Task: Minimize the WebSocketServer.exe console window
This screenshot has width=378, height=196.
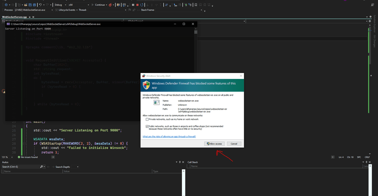Action: pos(175,24)
